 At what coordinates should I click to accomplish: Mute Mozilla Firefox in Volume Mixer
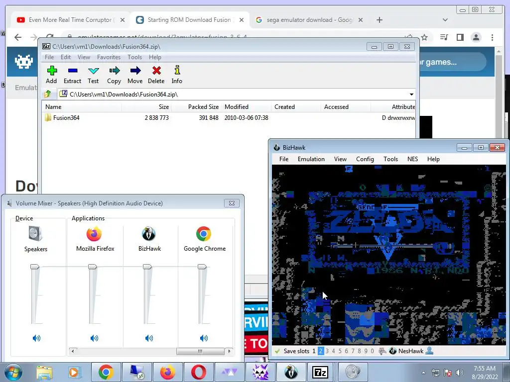[x=94, y=338]
